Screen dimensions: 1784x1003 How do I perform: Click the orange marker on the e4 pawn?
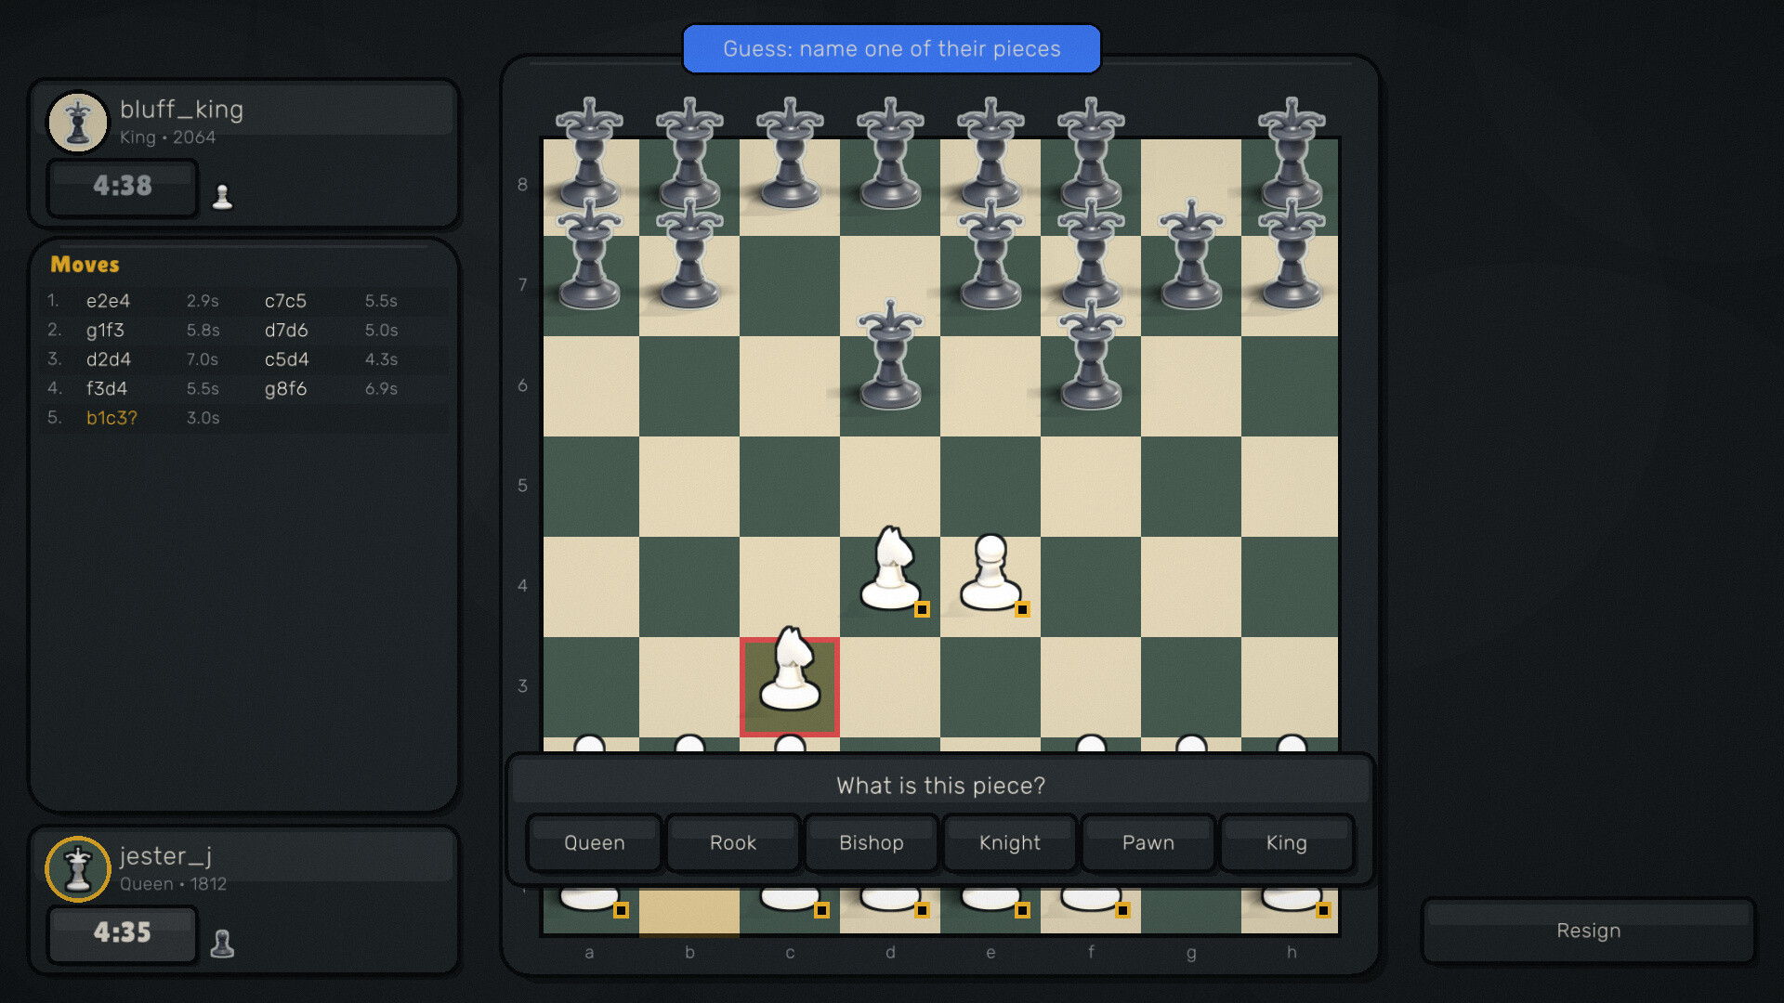pyautogui.click(x=1022, y=609)
